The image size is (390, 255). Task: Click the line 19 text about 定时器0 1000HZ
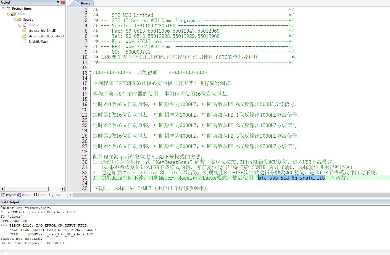[194, 104]
